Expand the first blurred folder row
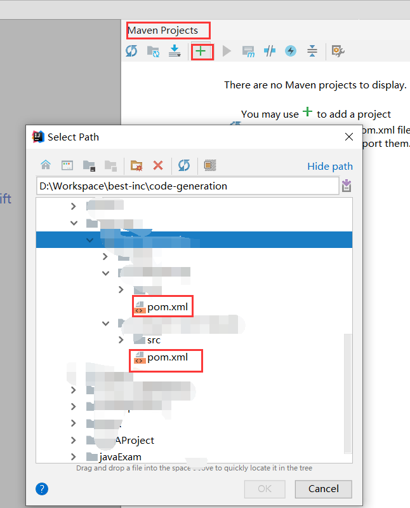 [74, 206]
